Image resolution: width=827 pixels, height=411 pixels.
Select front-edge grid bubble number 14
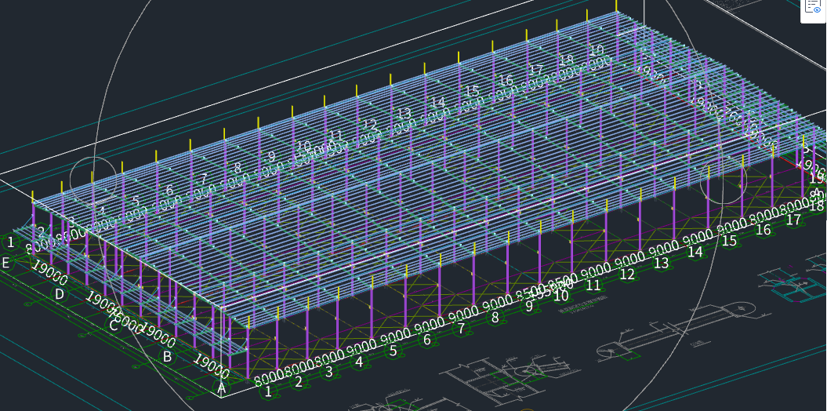click(x=695, y=252)
